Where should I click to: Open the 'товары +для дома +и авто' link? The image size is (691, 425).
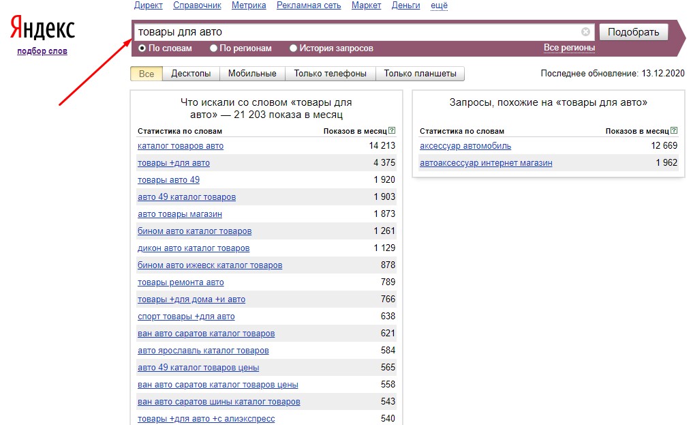pos(191,299)
